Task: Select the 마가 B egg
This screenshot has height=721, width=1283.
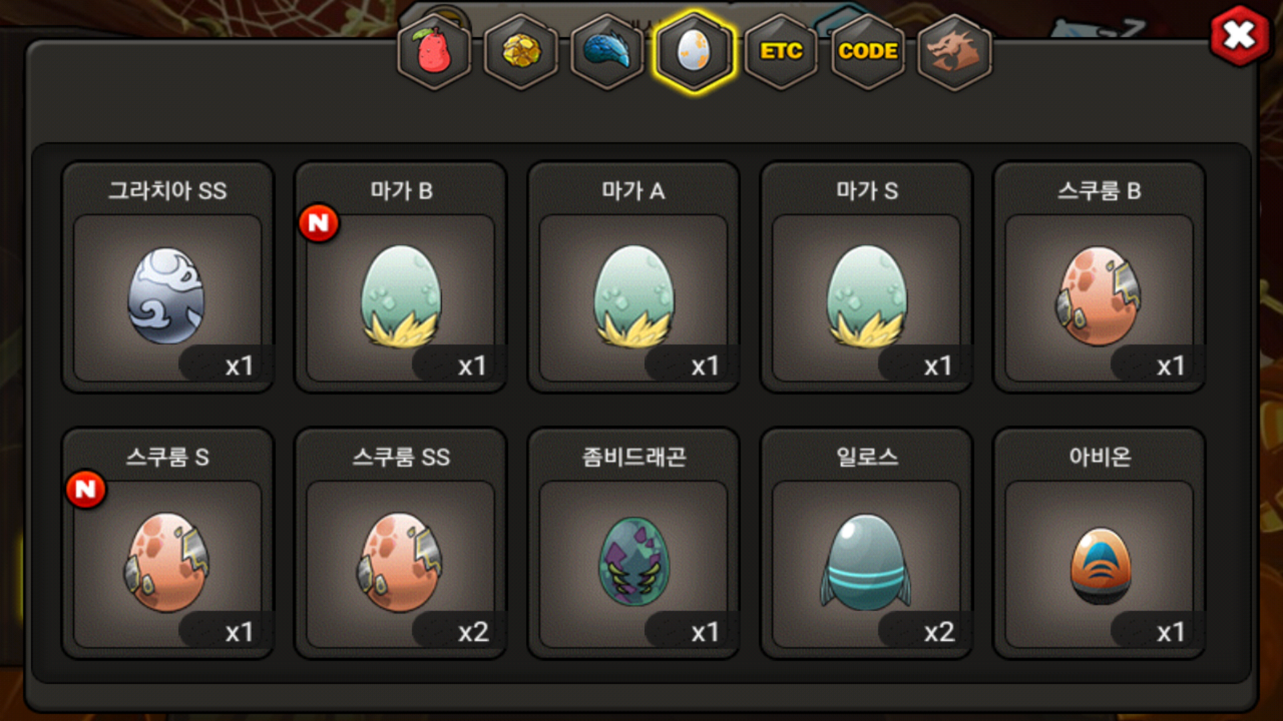Action: (x=401, y=278)
